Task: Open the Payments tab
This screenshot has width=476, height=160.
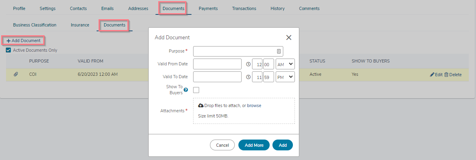Action: pos(208,8)
